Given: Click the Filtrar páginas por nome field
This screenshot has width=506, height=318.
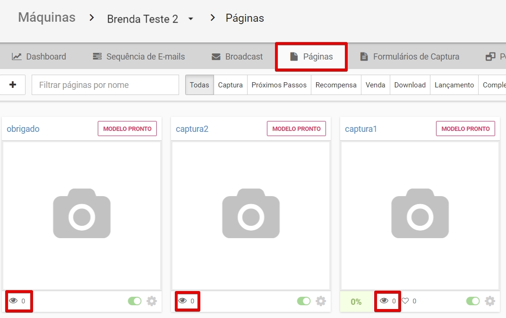Looking at the screenshot, I should tap(105, 85).
